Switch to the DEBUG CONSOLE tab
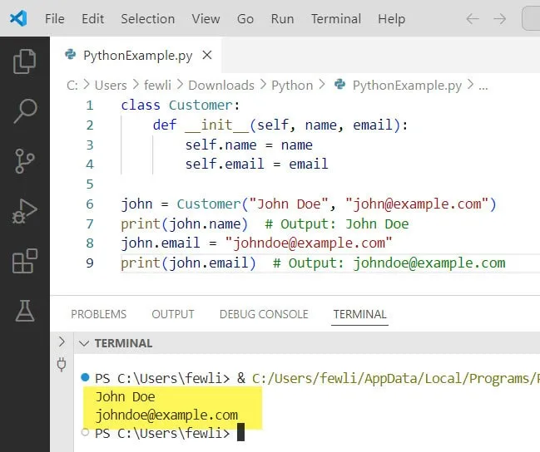Image resolution: width=540 pixels, height=452 pixels. pyautogui.click(x=264, y=314)
